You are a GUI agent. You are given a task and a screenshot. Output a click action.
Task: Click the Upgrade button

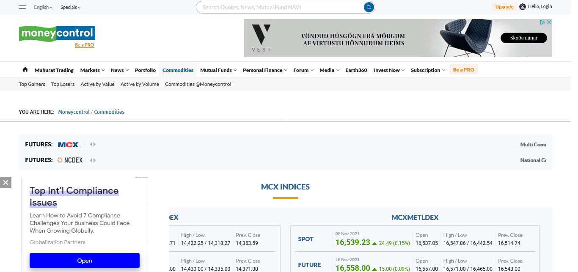(504, 7)
